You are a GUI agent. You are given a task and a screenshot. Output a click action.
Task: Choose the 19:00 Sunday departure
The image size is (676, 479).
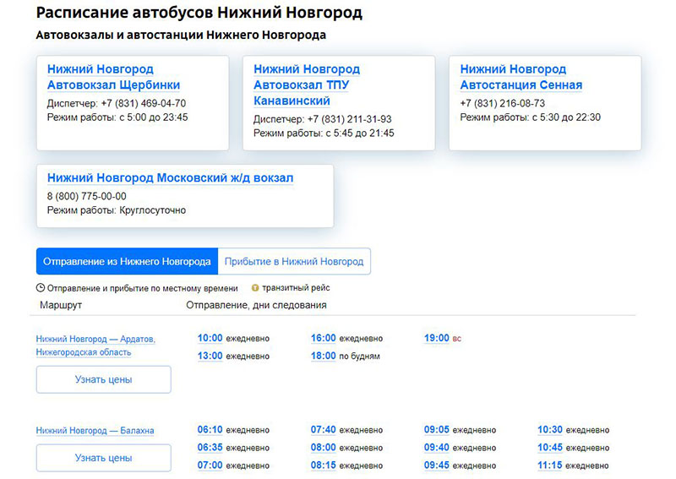[x=436, y=338]
